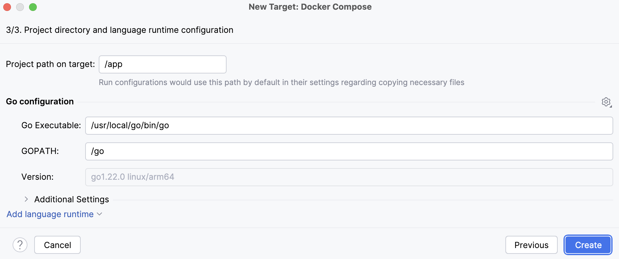
Task: Click the chevron next to Add language runtime
Action: tap(99, 214)
